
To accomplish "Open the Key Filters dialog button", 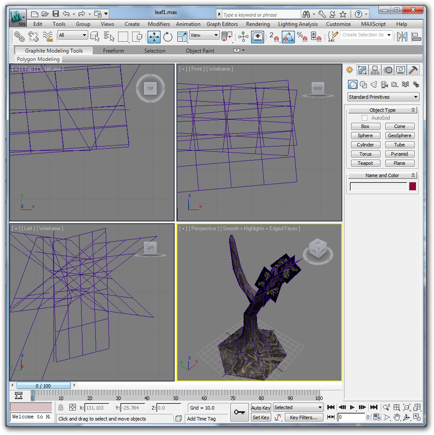I will click(x=304, y=417).
